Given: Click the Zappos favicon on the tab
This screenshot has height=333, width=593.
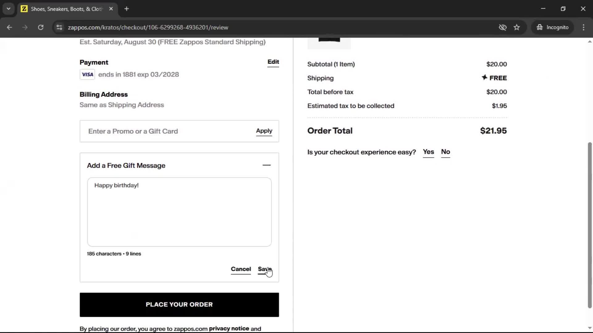Looking at the screenshot, I should tap(24, 9).
